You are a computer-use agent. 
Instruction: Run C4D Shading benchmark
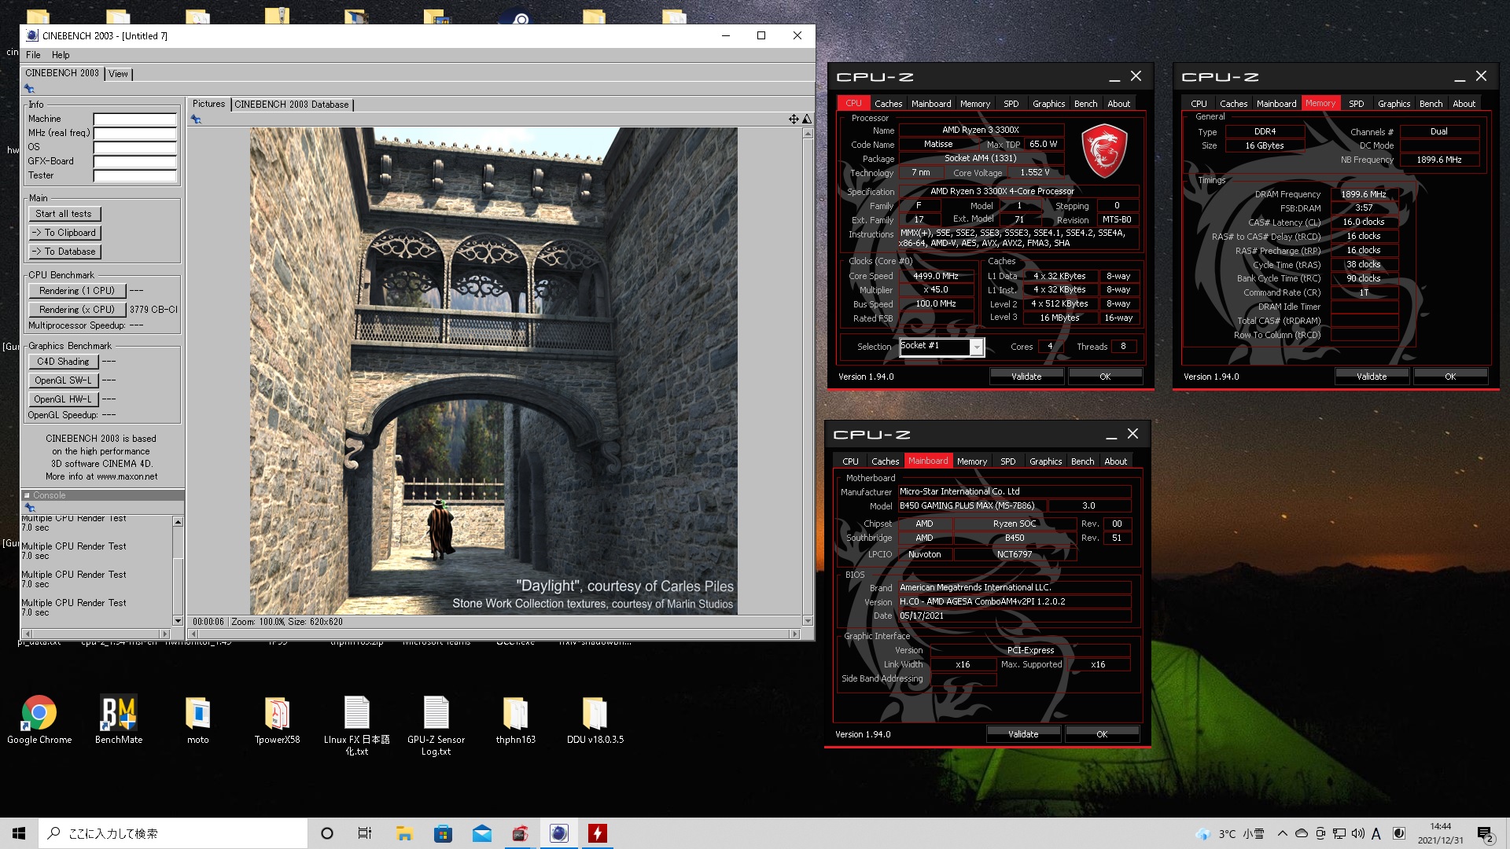[x=63, y=362]
